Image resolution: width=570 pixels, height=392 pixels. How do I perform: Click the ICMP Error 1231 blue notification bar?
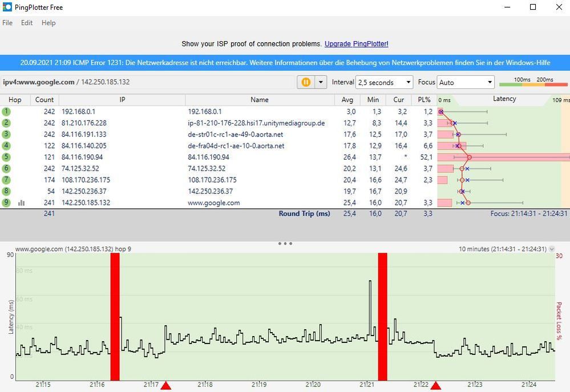(x=285, y=63)
